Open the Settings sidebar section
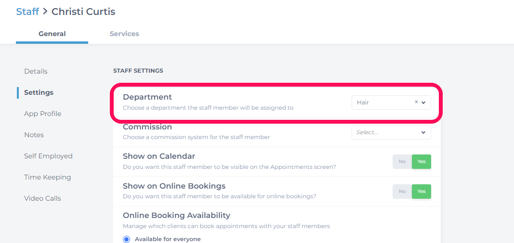Viewport: 514px width, 243px height. coord(39,92)
